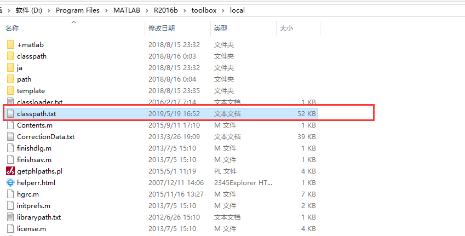Sort files by the 修改日期 column header
This screenshot has width=465, height=236.
tap(162, 28)
